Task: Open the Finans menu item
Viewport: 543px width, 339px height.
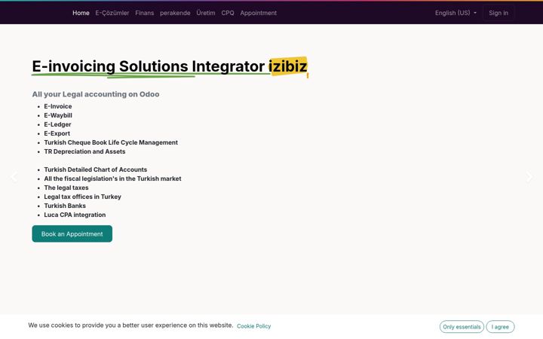Action: (144, 13)
